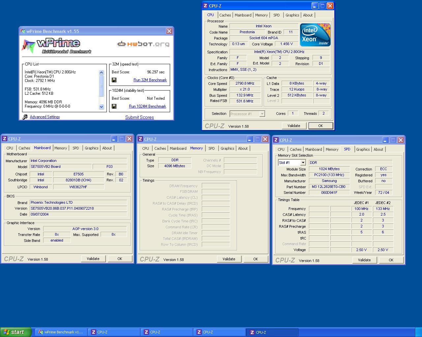Image resolution: width=422 pixels, height=337 pixels.
Task: Open the Slot #1 memory slot dropdown
Action: coord(303,163)
